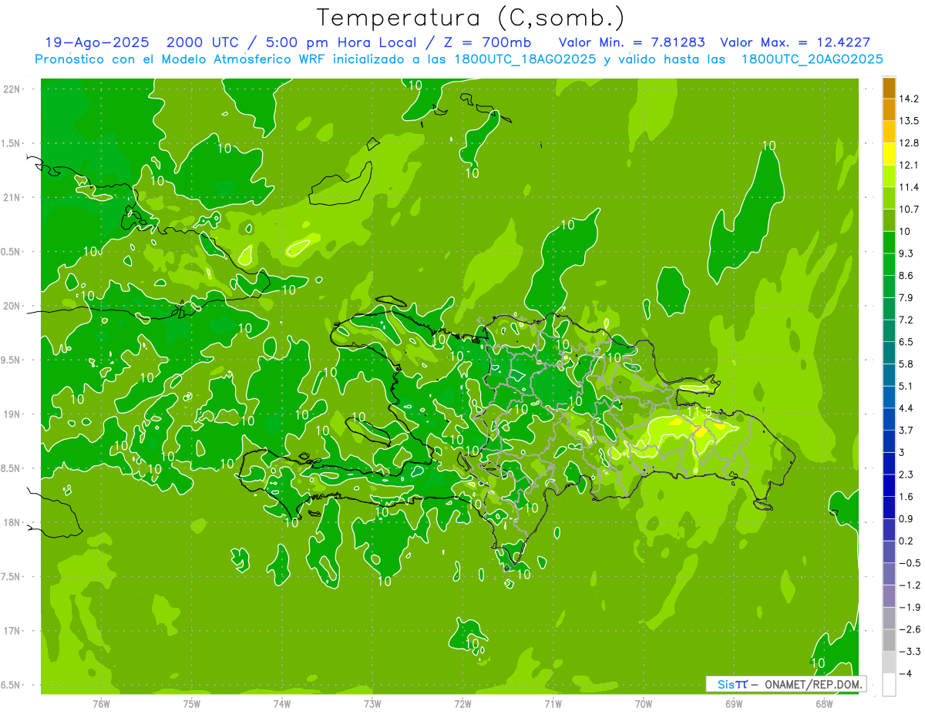Image resolution: width=925 pixels, height=714 pixels.
Task: Click the "20N" latitude axis label
Action: pos(12,306)
